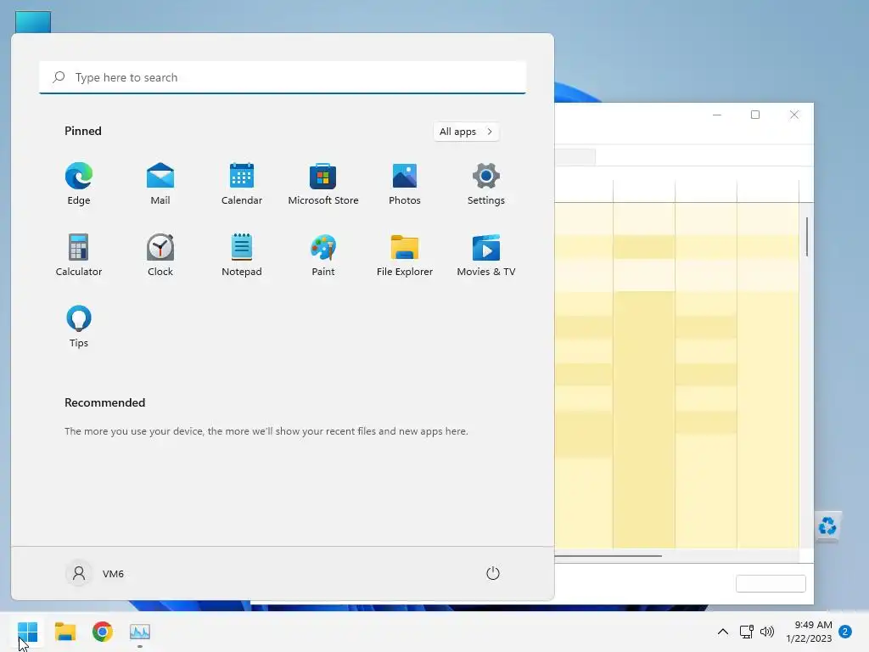Viewport: 869px width, 652px height.
Task: Launch Google Chrome from the taskbar
Action: pyautogui.click(x=103, y=632)
